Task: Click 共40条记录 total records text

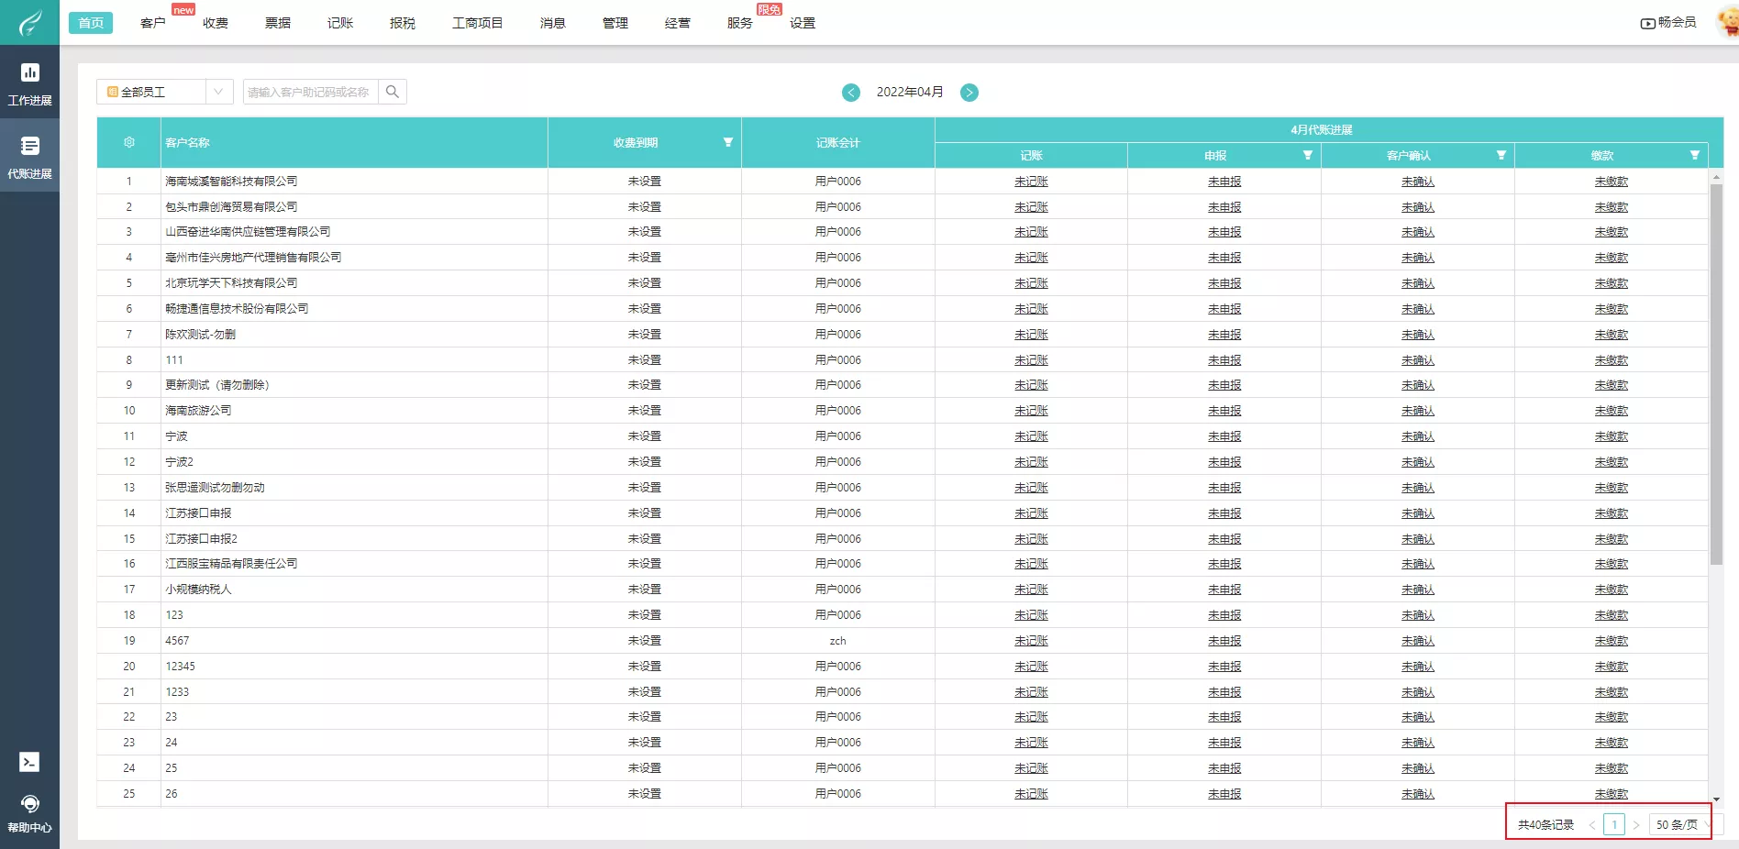Action: [1545, 825]
